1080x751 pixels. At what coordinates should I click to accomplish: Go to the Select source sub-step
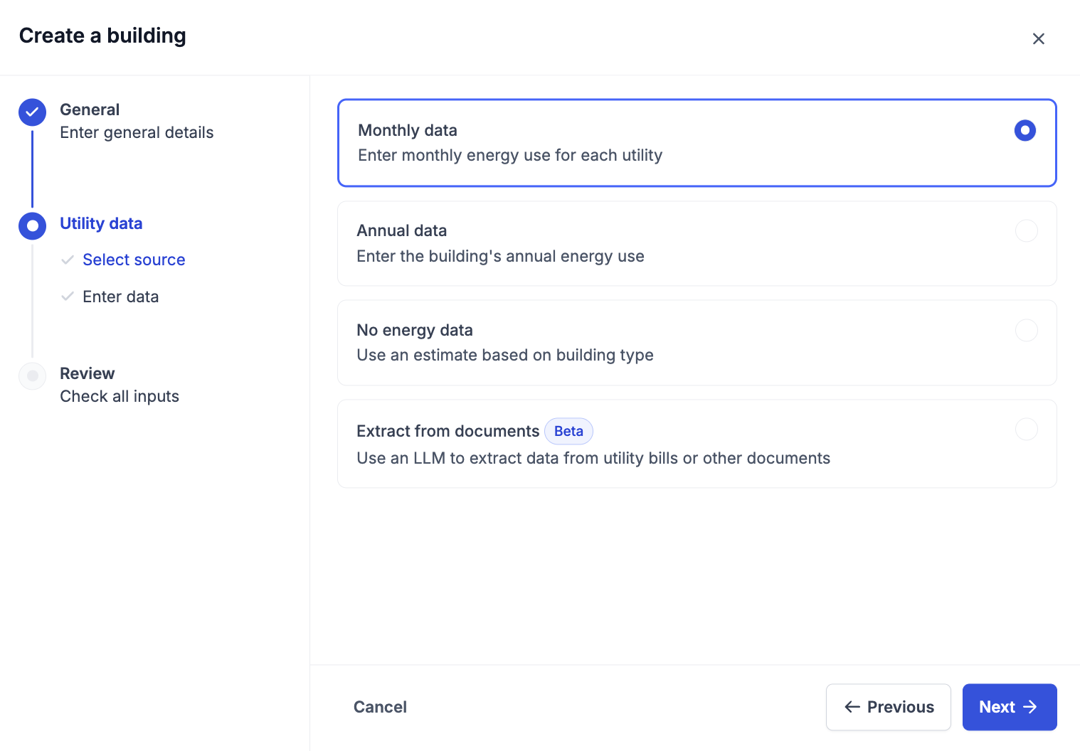pyautogui.click(x=134, y=260)
